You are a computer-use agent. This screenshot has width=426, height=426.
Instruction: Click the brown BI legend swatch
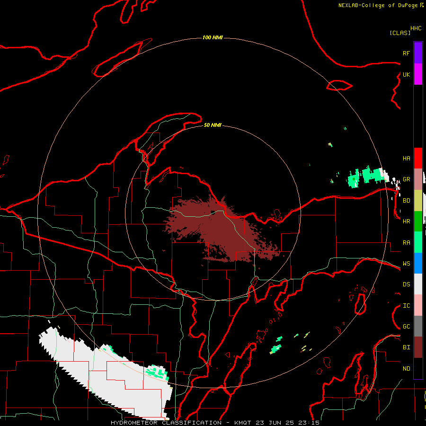pyautogui.click(x=418, y=347)
